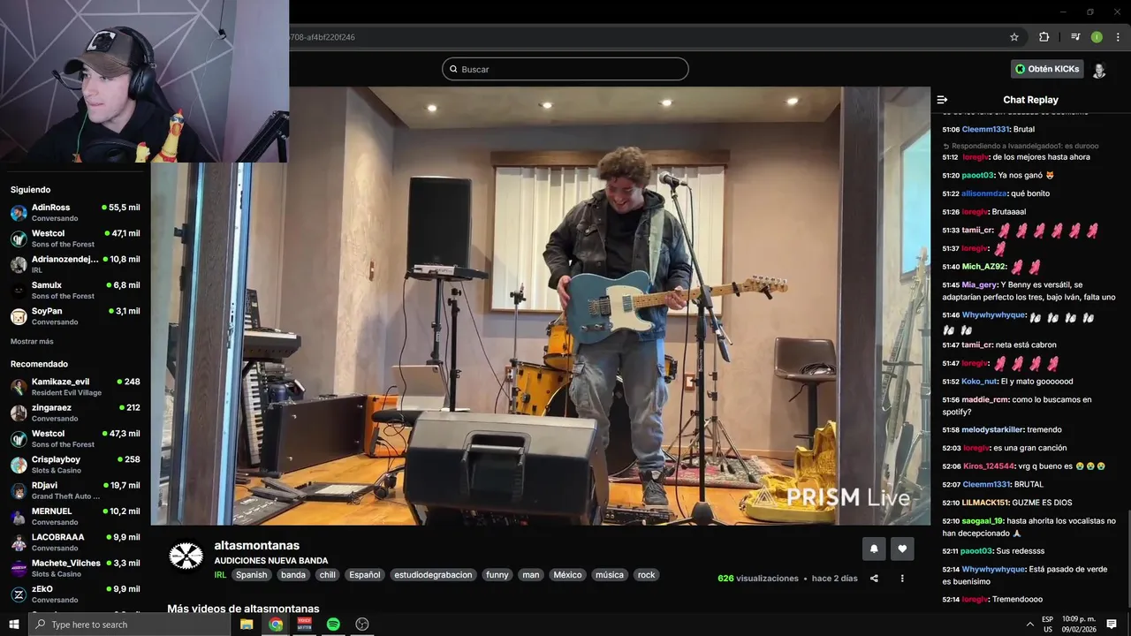Open the green Chrome profile avatar
The width and height of the screenshot is (1131, 636).
tap(1097, 37)
